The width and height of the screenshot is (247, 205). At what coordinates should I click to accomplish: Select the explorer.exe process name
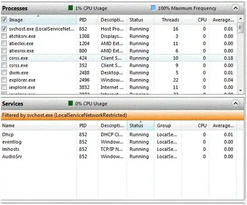pyautogui.click(x=22, y=80)
